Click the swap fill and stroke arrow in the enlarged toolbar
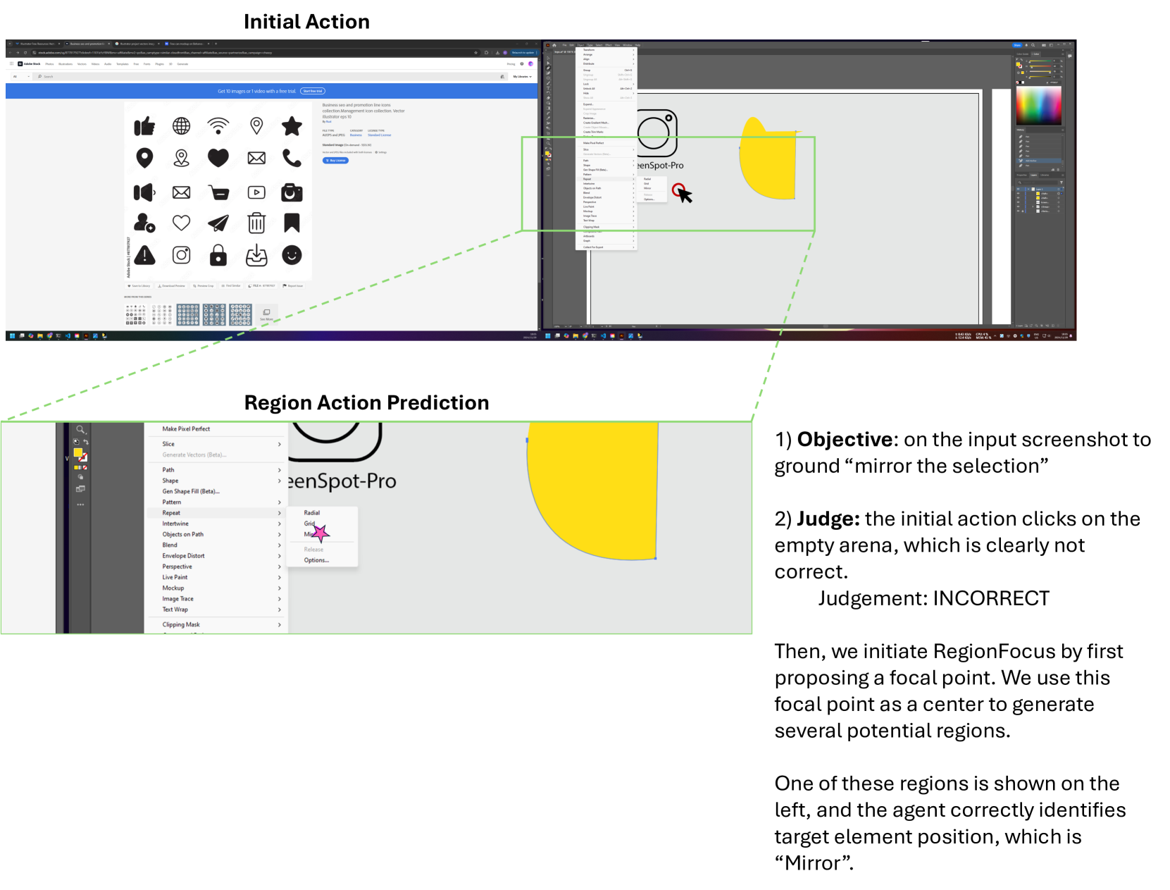Screen dimensions: 1170x890 (86, 442)
